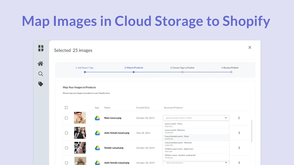Select Casual banded watch - Mens option
The height and width of the screenshot is (165, 294).
(196, 137)
